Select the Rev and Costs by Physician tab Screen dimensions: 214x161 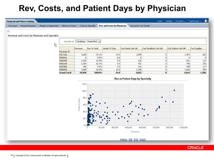113,26
